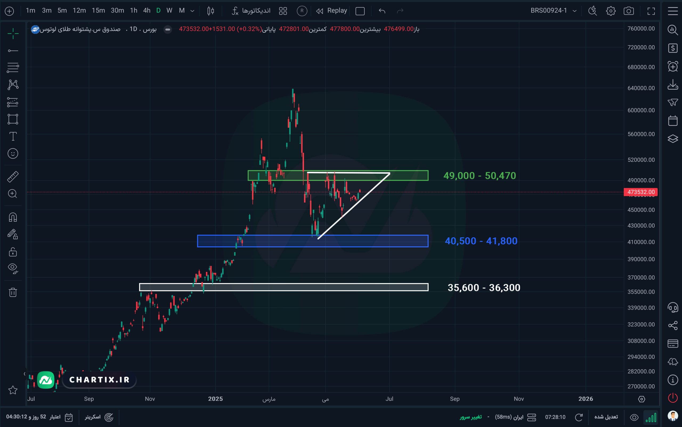Viewport: 682px width, 427px height.
Task: Open BRS00924-1 symbol dropdown
Action: pos(553,11)
